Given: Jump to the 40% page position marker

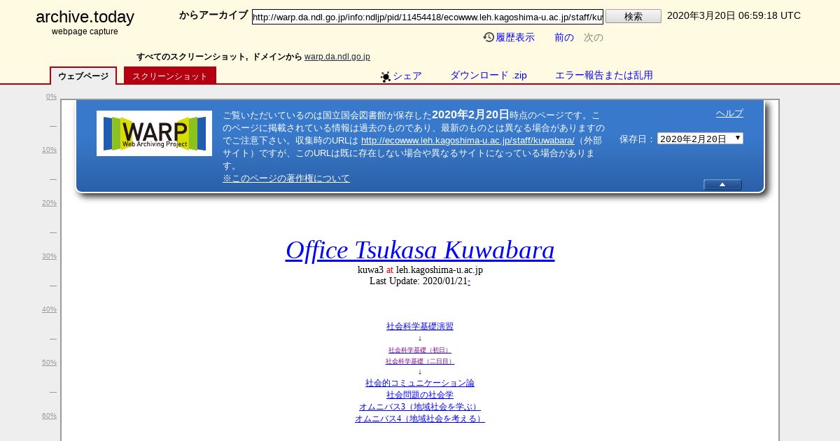Looking at the screenshot, I should 49,309.
